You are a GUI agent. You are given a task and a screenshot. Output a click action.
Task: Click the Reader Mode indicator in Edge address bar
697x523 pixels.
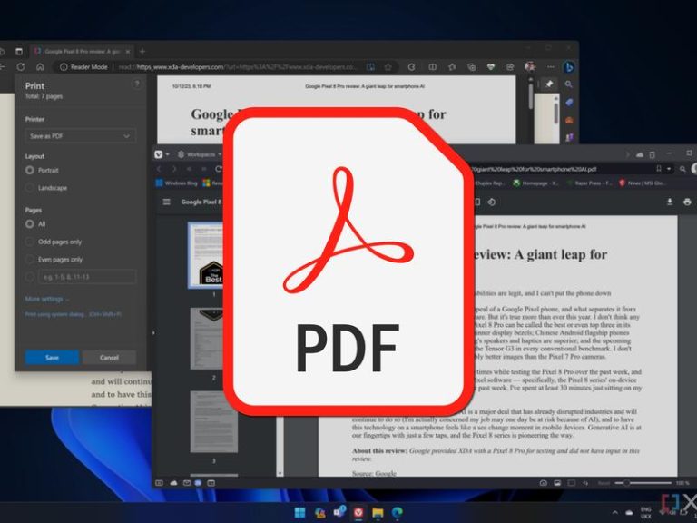click(84, 67)
